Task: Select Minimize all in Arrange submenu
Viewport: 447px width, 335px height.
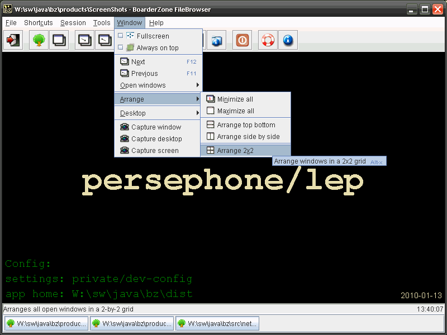Action: pyautogui.click(x=246, y=99)
